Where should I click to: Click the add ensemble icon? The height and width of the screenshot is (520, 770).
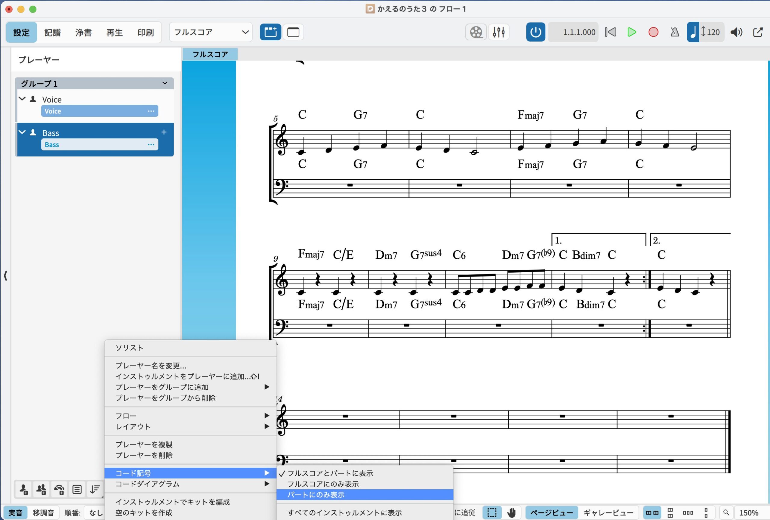click(x=59, y=490)
